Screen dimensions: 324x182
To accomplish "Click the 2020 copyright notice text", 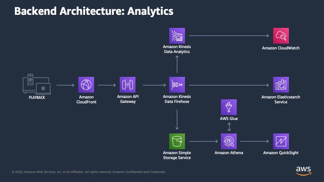I will click(x=89, y=172).
